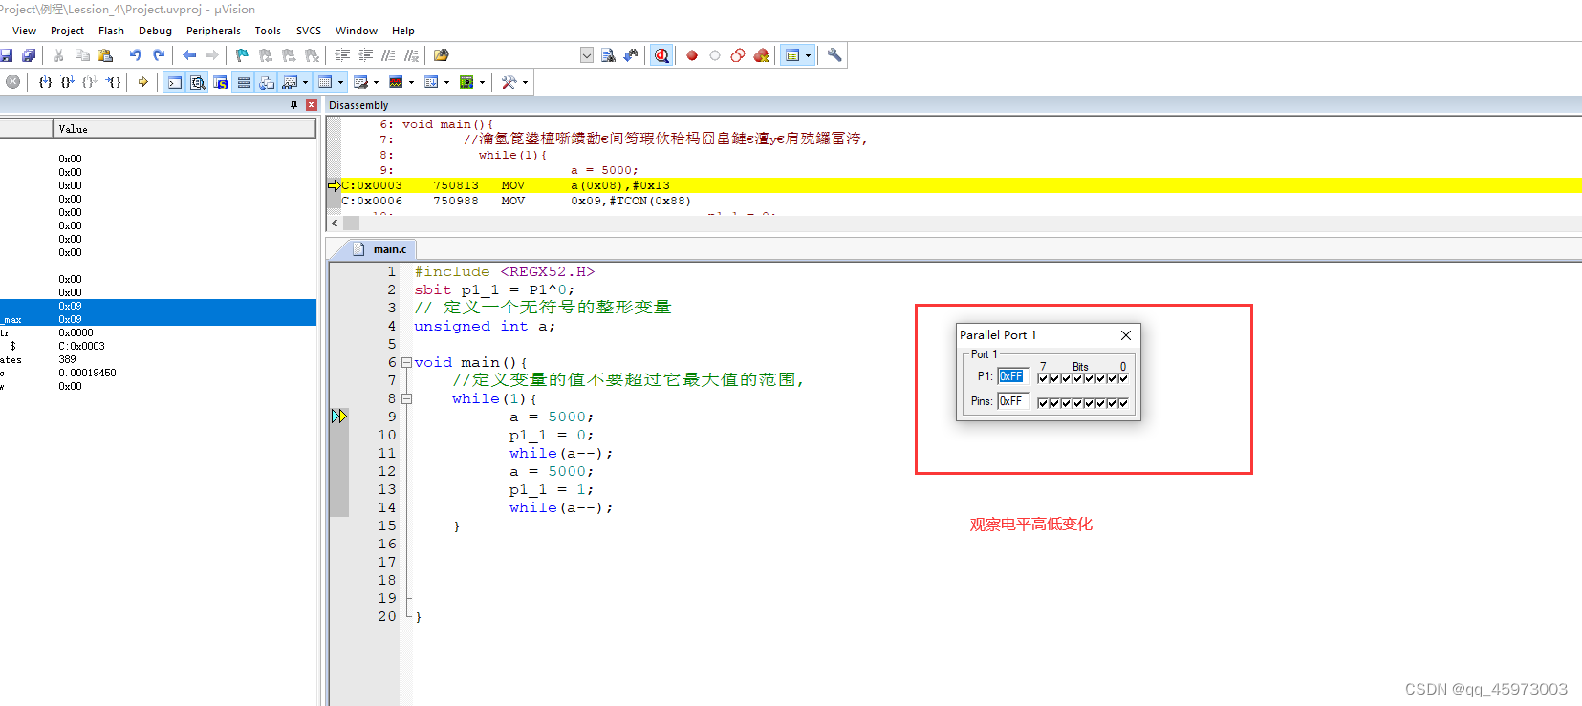Click the Disable All Breakpoints icon
1582x706 pixels.
click(738, 55)
